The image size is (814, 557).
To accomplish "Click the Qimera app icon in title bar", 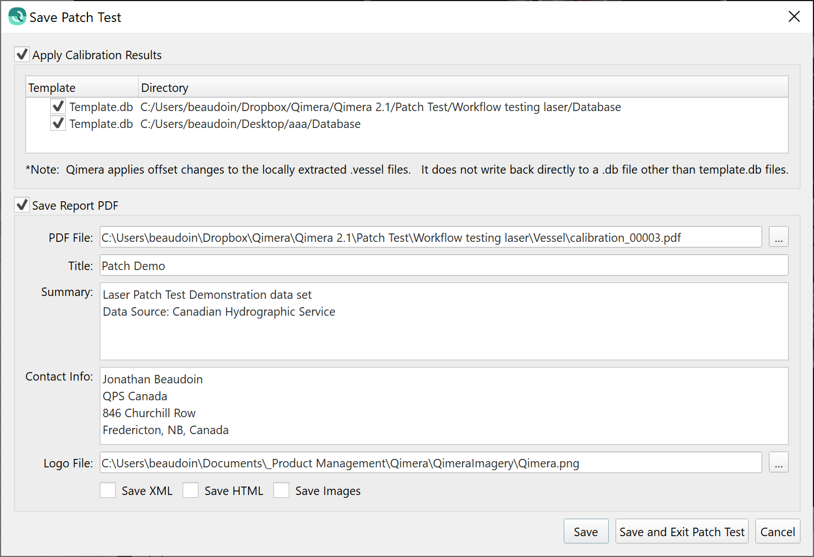I will coord(17,16).
